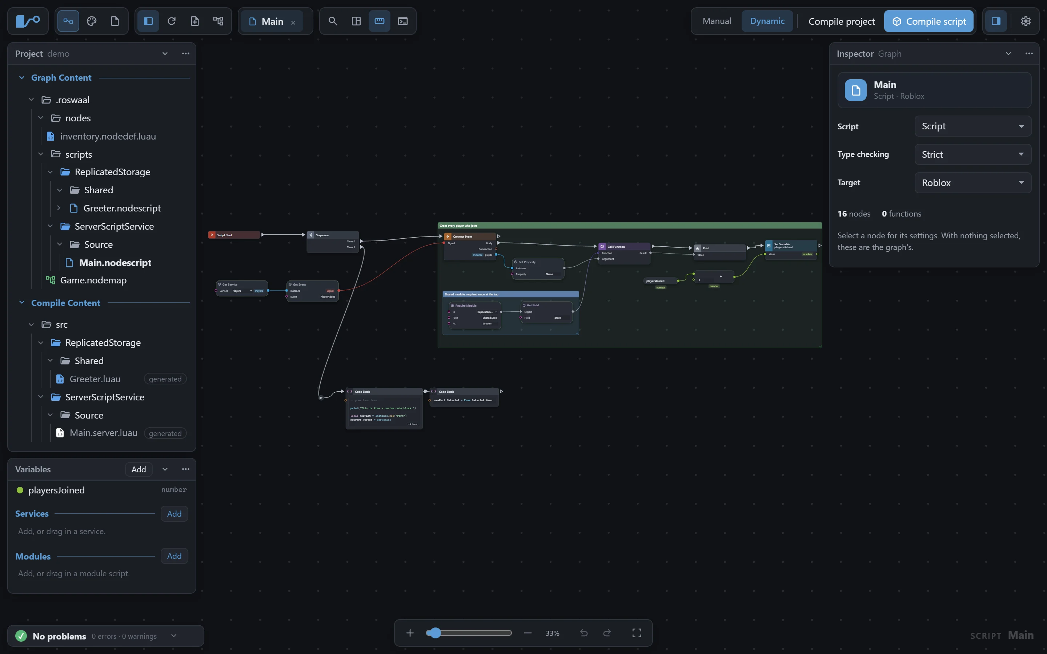Collapse the Variables panel chevron
This screenshot has height=654, width=1047.
[x=165, y=469]
